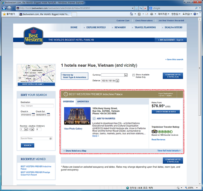This screenshot has width=203, height=191.
Task: Open Favorites star in the toolbar
Action: point(4,14)
